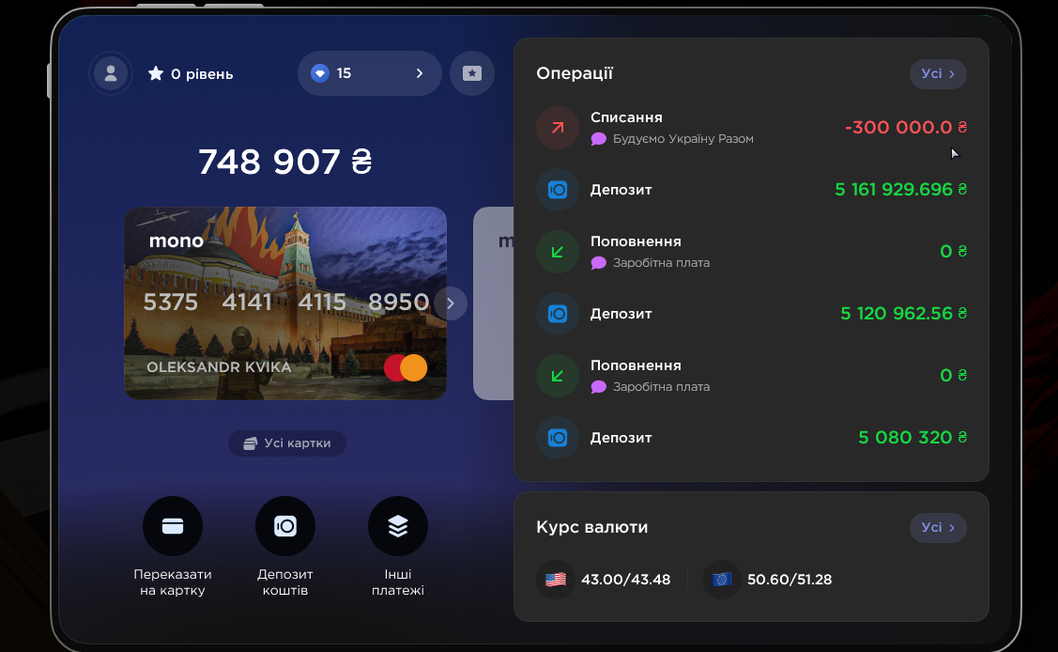Select the mono card ending 8950
Image resolution: width=1058 pixels, height=652 pixels.
[285, 303]
